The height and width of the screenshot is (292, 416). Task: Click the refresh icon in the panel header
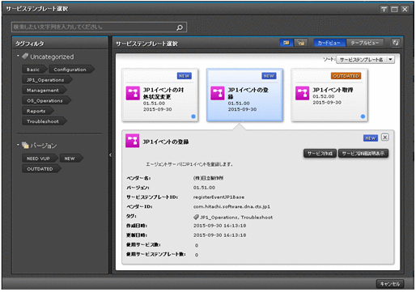click(396, 43)
